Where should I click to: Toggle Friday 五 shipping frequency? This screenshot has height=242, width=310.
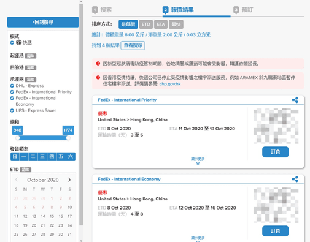(61, 156)
